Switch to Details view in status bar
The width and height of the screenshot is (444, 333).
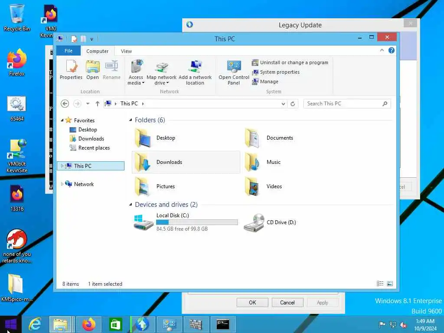point(380,284)
